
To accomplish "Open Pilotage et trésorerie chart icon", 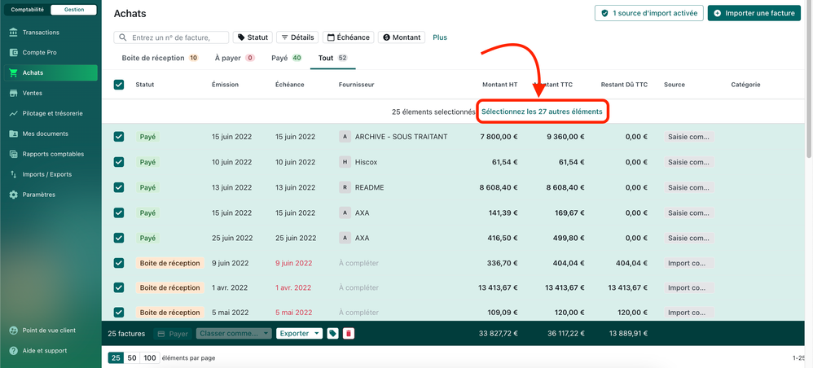I will [13, 114].
